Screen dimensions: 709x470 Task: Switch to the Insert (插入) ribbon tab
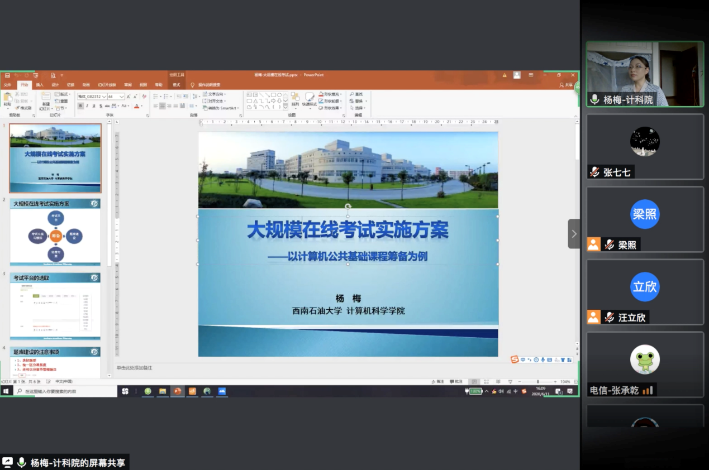tap(40, 85)
